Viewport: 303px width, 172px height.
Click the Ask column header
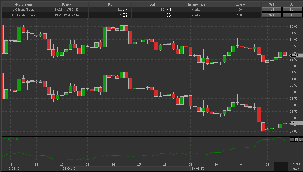point(153,4)
